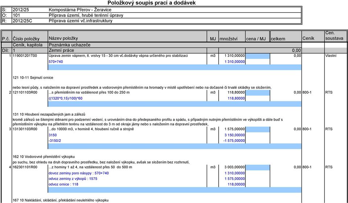Click the blue '-3150/2' calculation line
The image size is (348, 203).
55,141
